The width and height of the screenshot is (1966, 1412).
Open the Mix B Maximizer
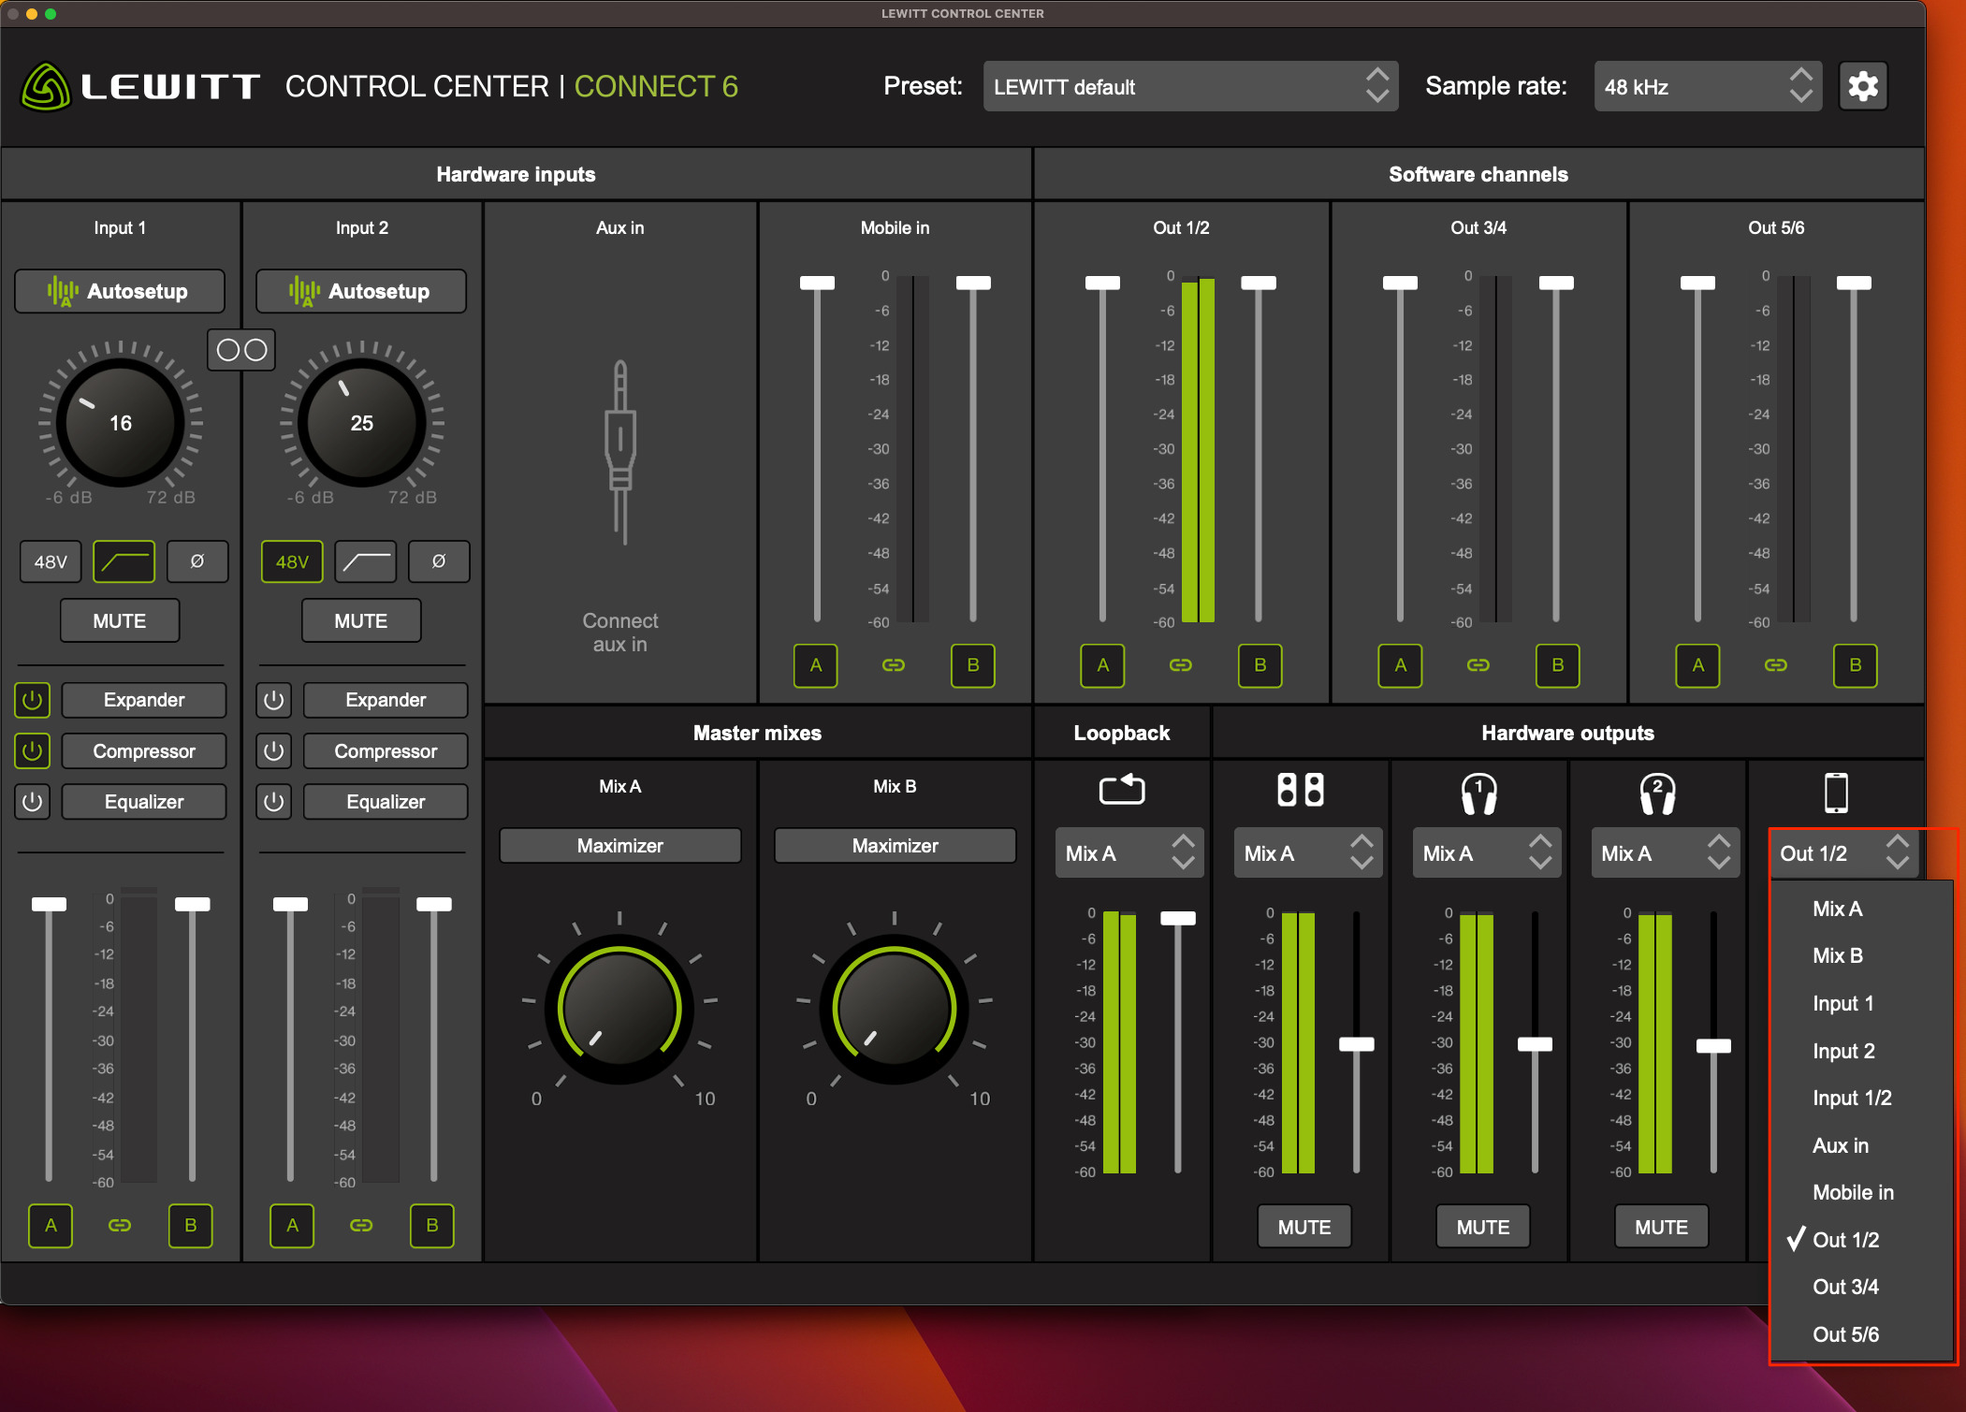(x=896, y=846)
